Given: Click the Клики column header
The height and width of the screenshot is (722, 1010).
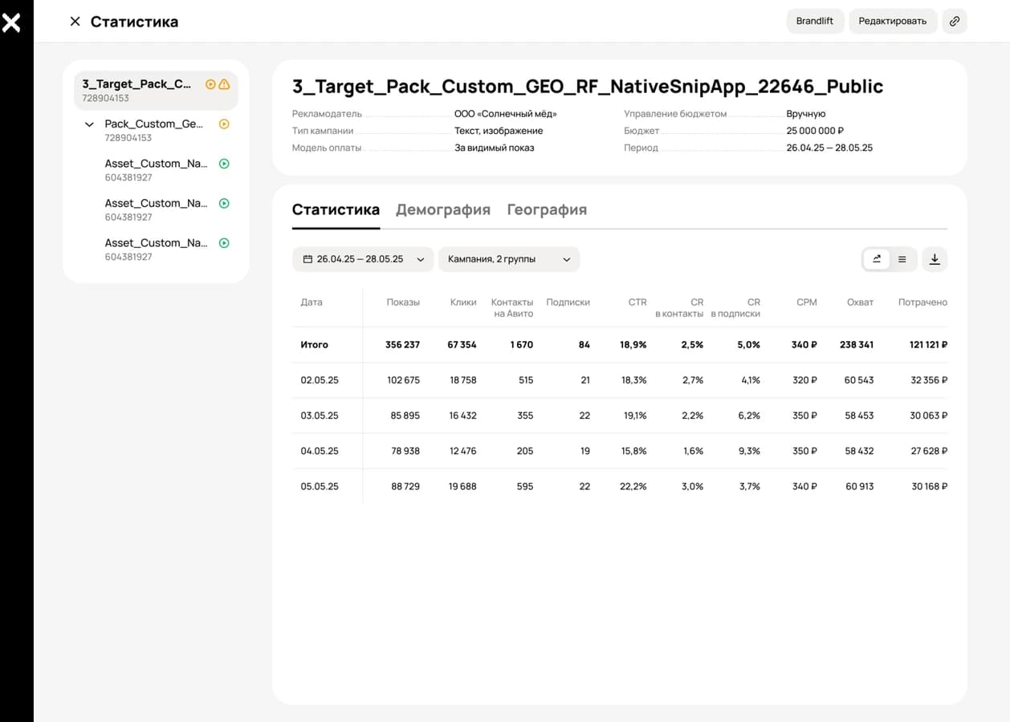Looking at the screenshot, I should coord(463,302).
